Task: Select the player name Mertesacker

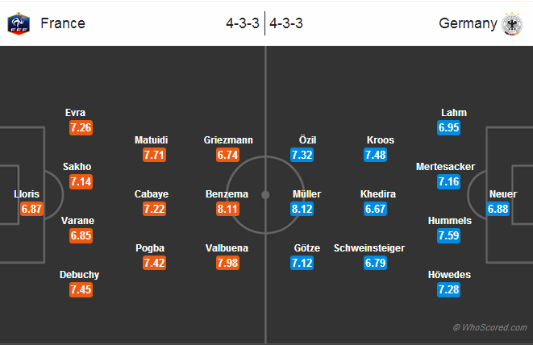Action: [445, 167]
